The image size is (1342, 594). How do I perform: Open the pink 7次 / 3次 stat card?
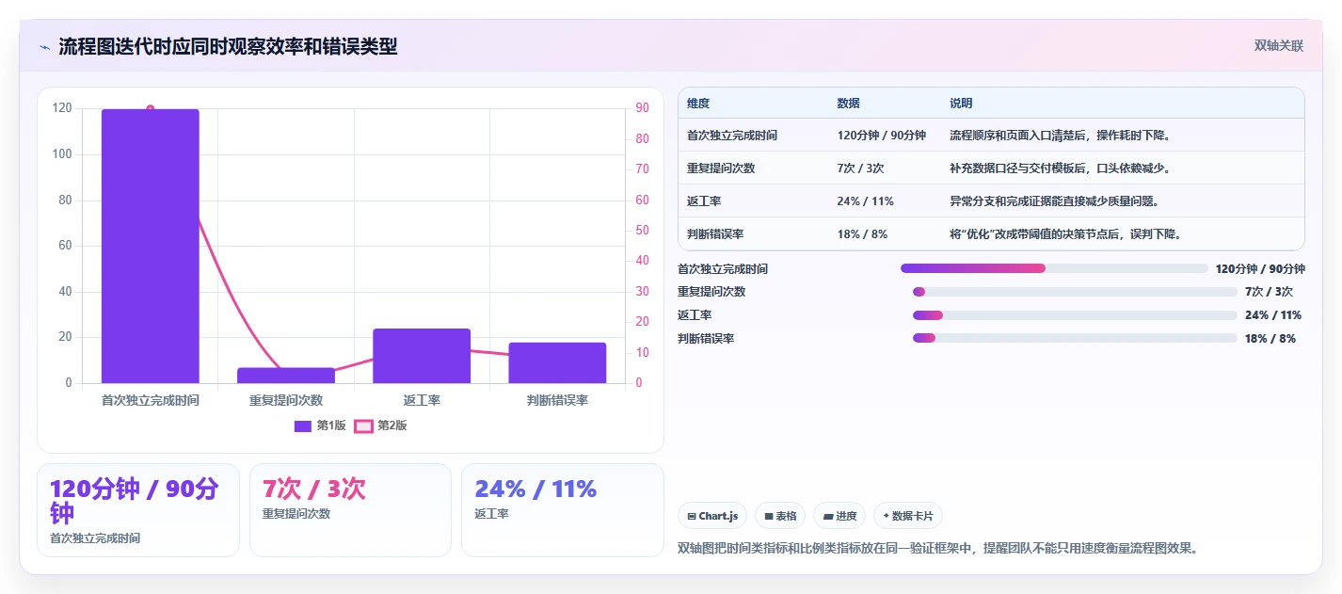pos(350,510)
